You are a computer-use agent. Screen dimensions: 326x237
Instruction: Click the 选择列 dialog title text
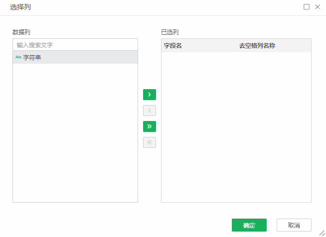click(x=20, y=7)
